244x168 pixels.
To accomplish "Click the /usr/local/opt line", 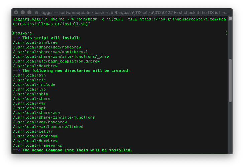I will (x=29, y=108).
